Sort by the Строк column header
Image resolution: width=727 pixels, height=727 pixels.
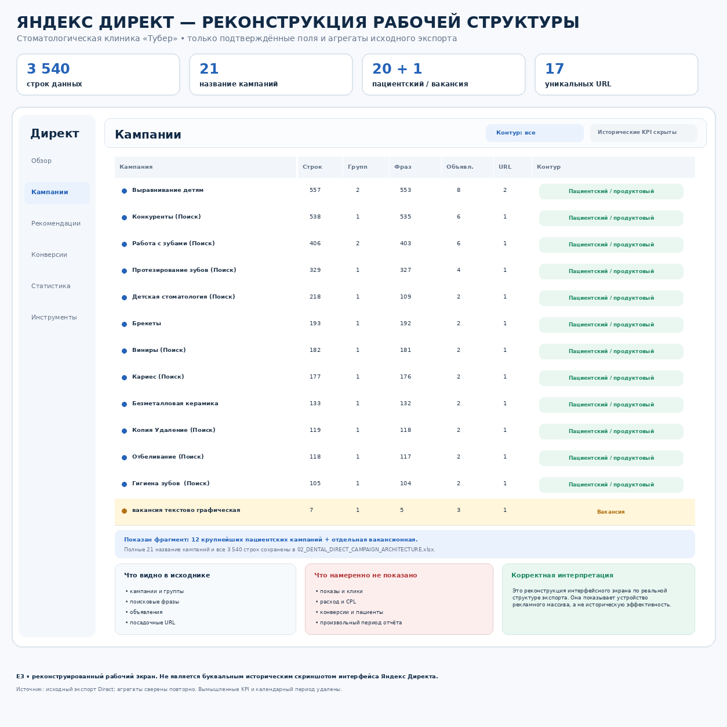click(320, 167)
